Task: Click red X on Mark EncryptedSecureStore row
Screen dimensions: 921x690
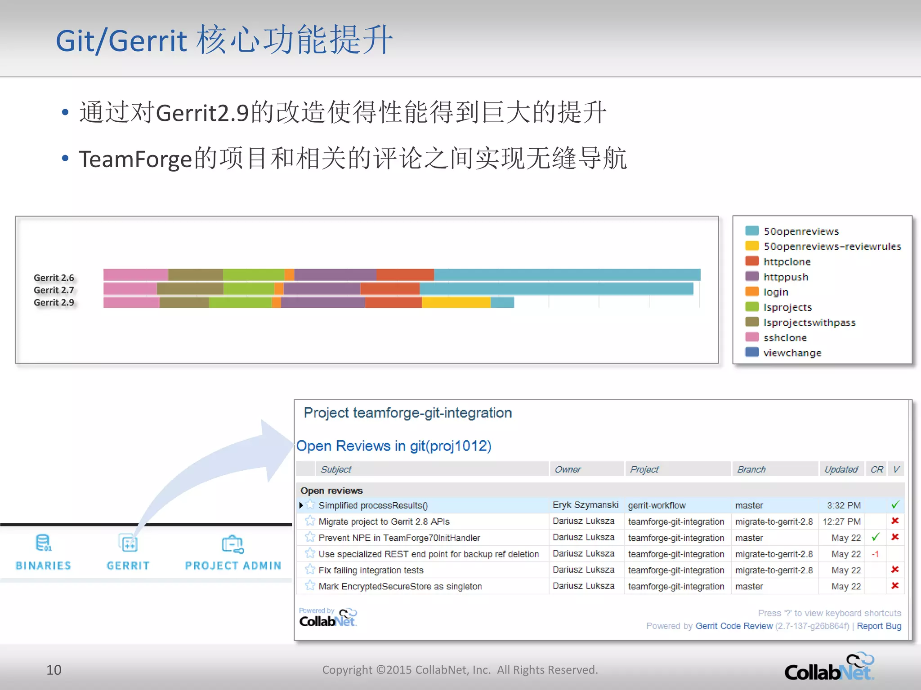Action: pos(895,585)
